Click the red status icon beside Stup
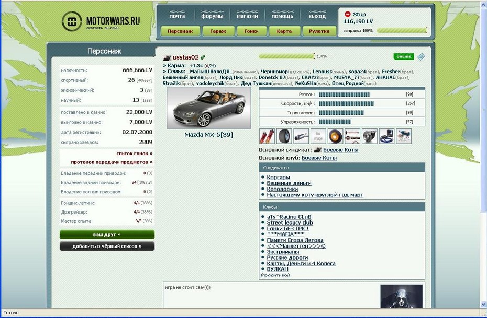This screenshot has height=318, width=487. tap(348, 14)
